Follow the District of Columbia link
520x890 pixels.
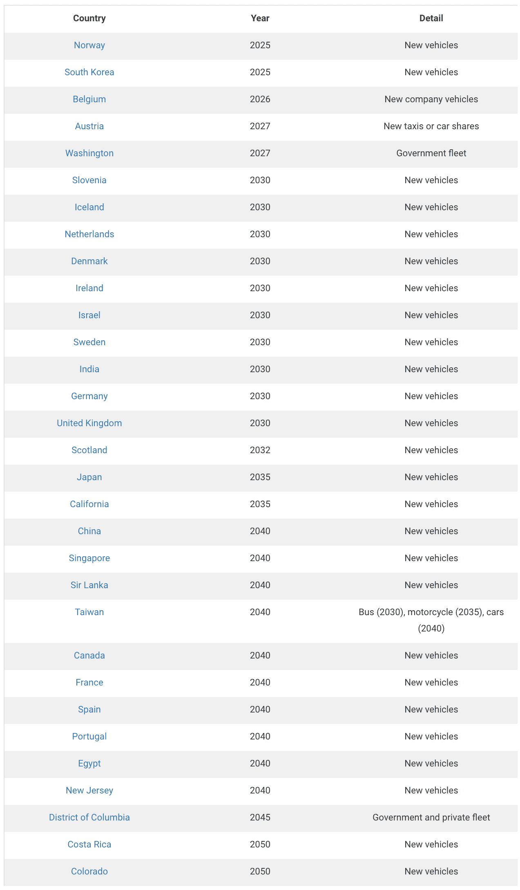pos(89,818)
